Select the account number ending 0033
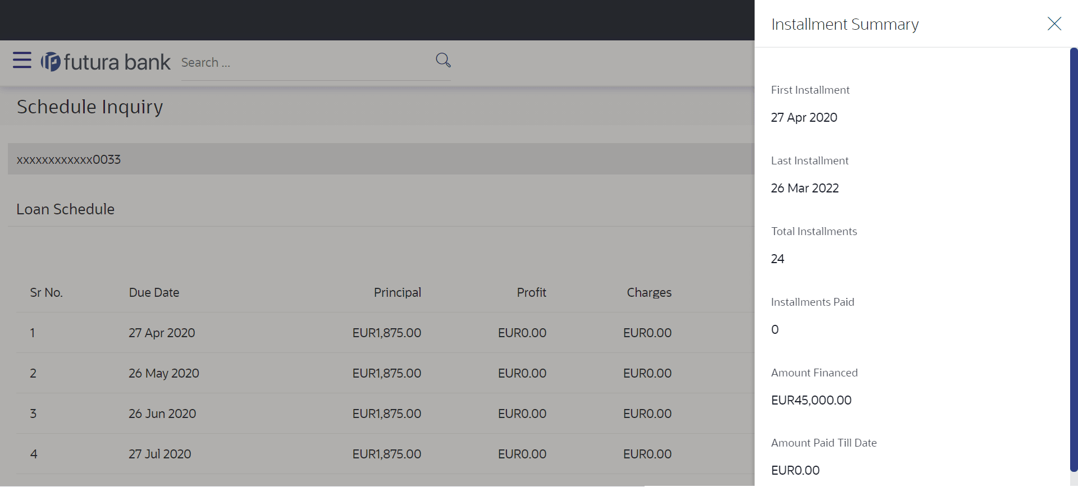Viewport: 1078px width, 487px height. 68,159
